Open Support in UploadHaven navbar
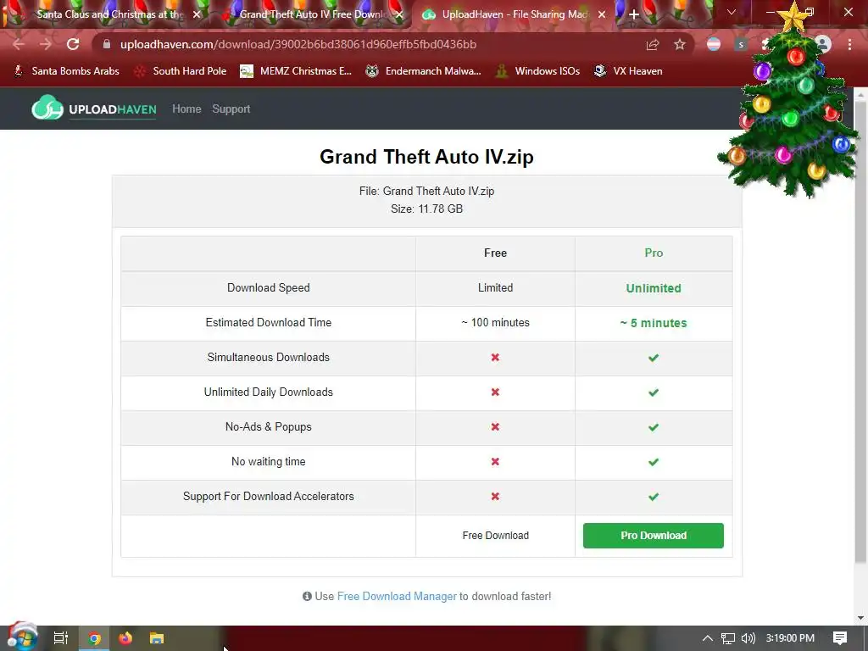The image size is (868, 651). (231, 109)
